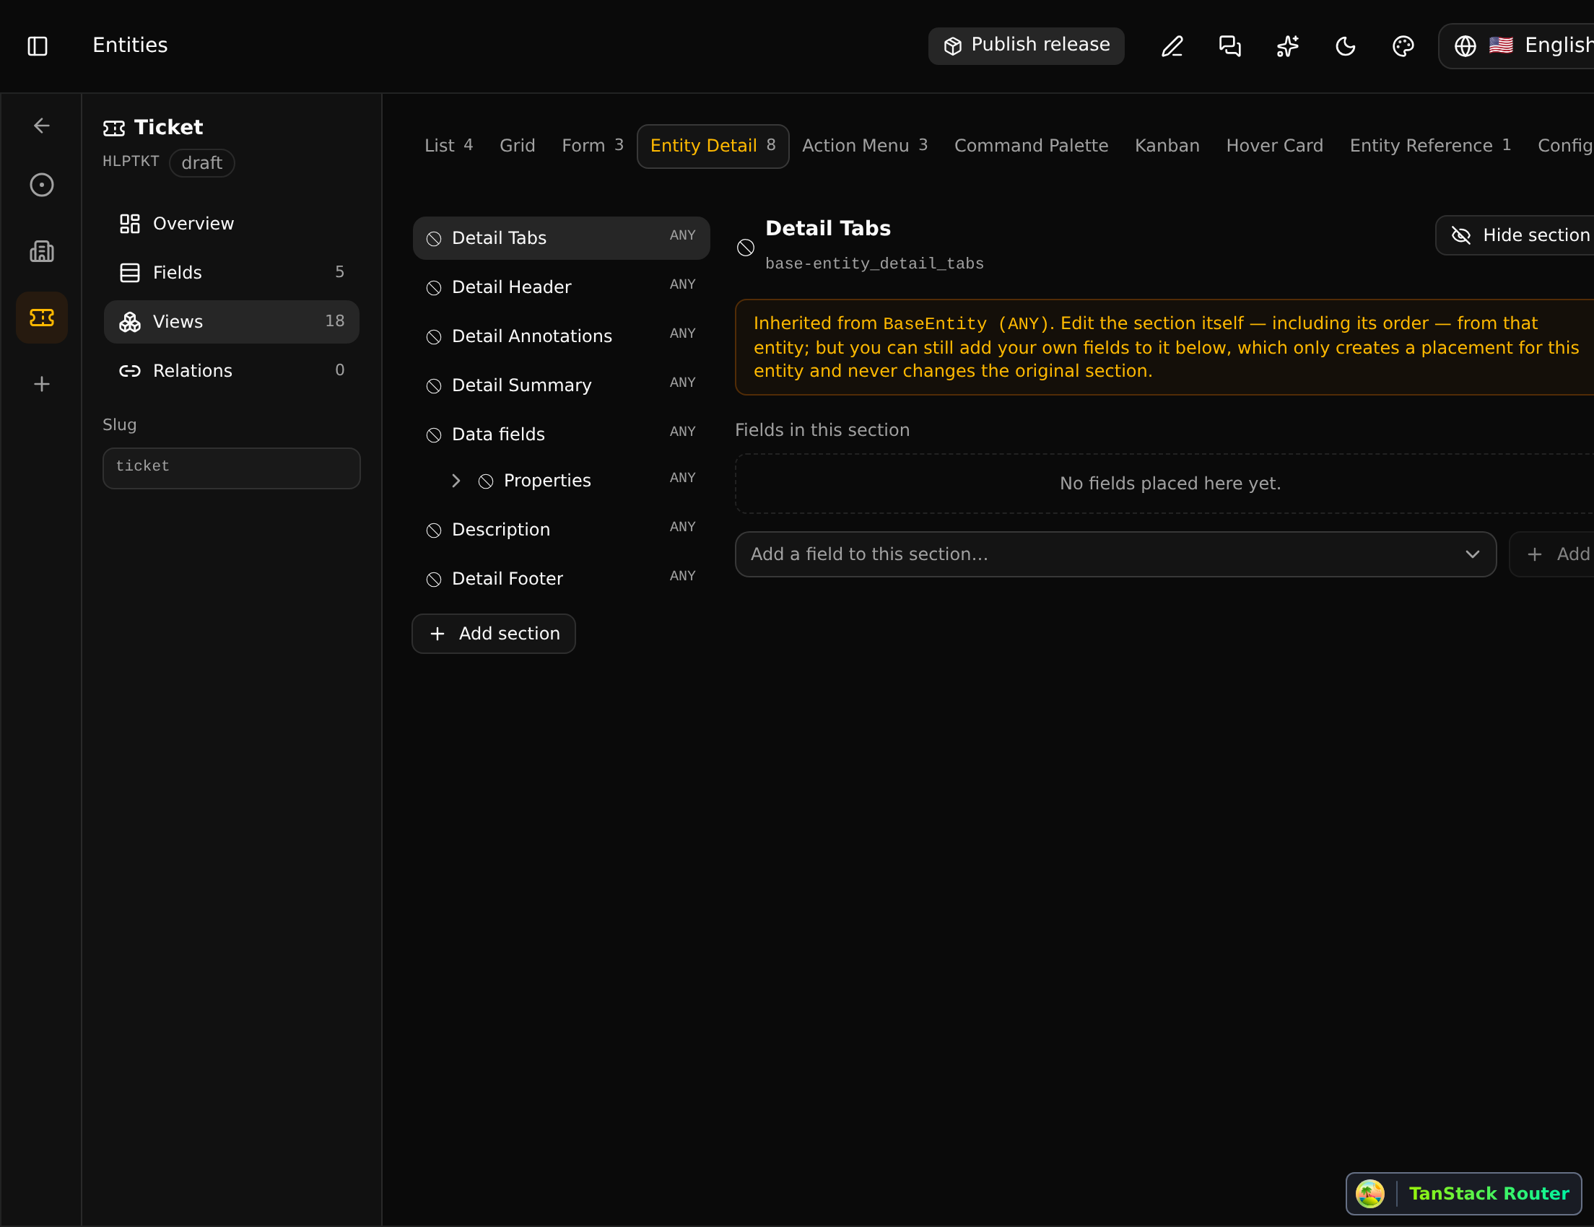Screen dimensions: 1594x1227
Task: Open TanStack Router devtools badge
Action: pos(1463,1194)
